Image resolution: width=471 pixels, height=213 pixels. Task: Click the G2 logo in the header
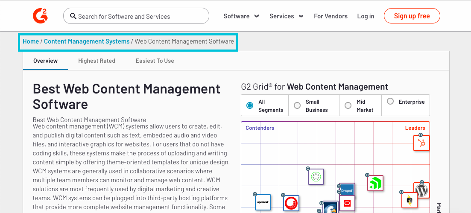40,16
